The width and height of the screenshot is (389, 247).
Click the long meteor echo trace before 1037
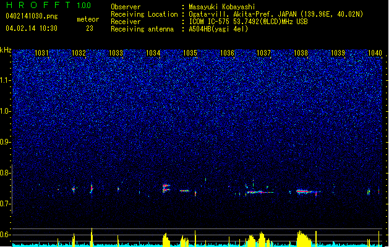coord(259,192)
